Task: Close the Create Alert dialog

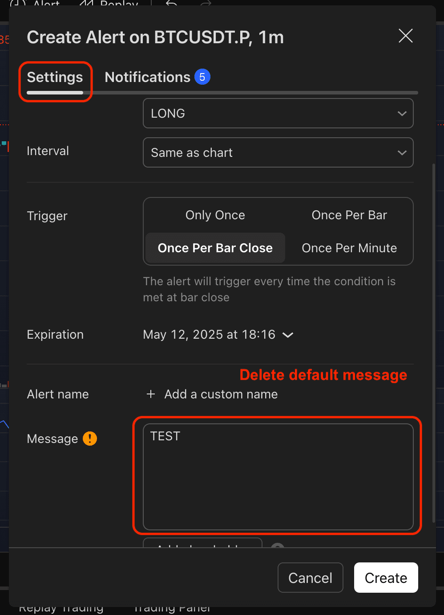Action: pos(405,36)
